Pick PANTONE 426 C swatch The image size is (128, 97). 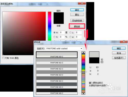tap(57, 91)
